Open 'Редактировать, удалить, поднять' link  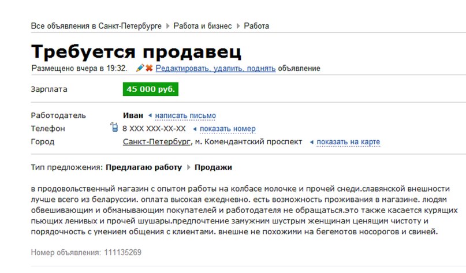(215, 68)
